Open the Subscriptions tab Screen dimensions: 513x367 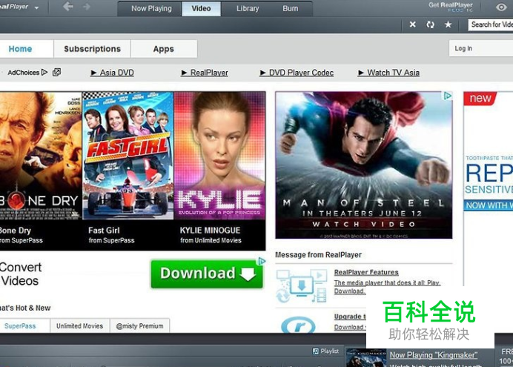pyautogui.click(x=92, y=49)
